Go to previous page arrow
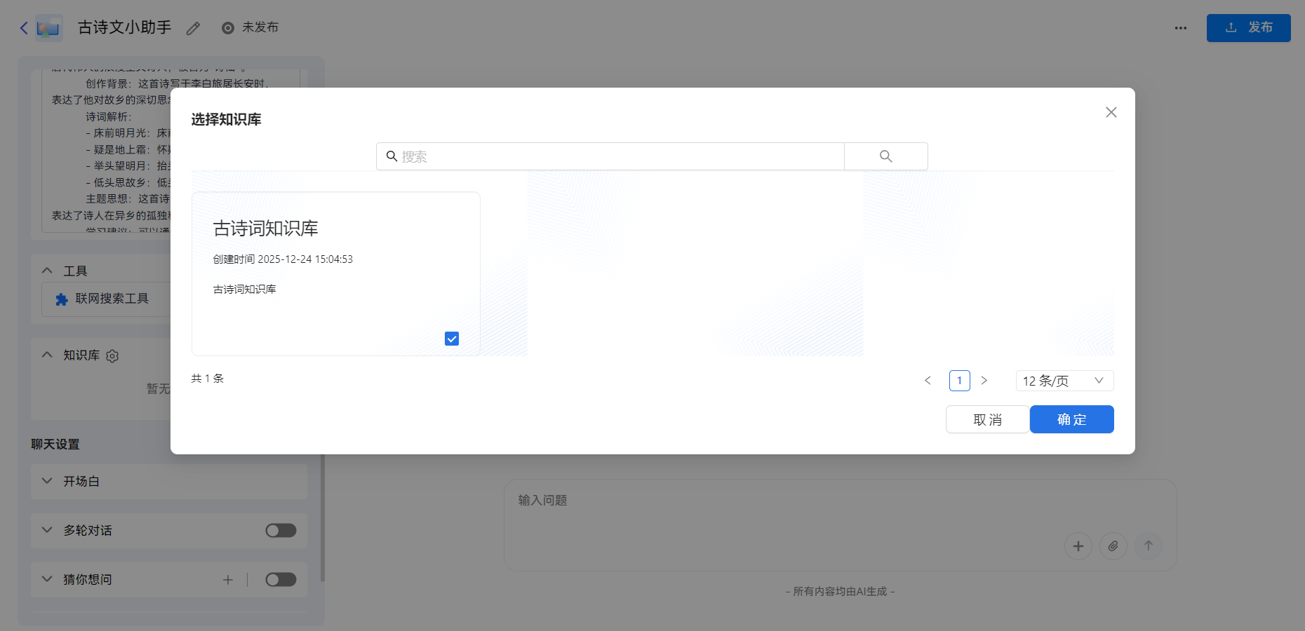Image resolution: width=1305 pixels, height=631 pixels. (x=928, y=381)
